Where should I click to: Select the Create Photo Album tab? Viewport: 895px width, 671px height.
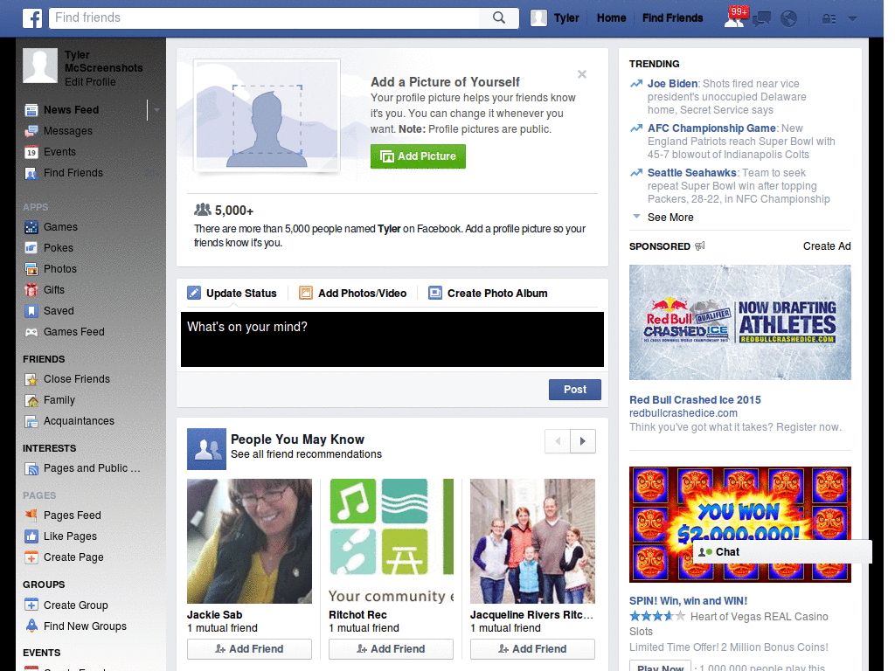point(488,294)
